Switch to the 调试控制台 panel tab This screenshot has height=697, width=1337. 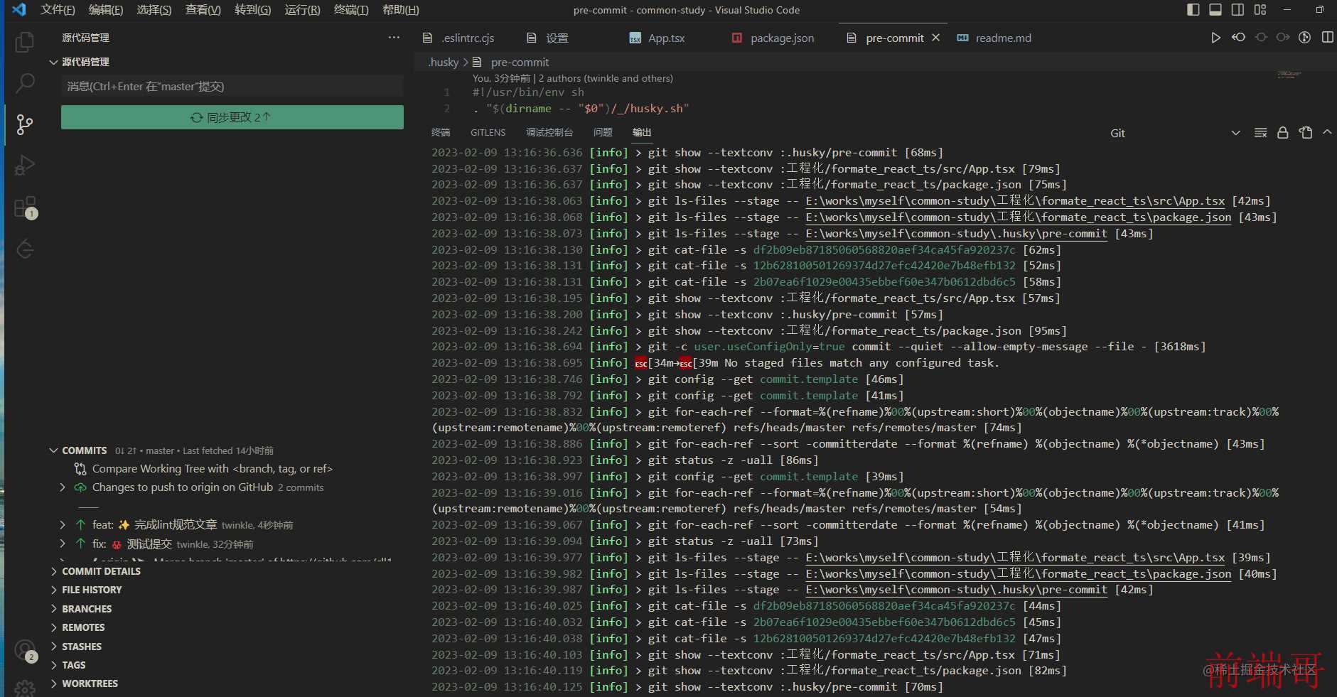coord(549,133)
